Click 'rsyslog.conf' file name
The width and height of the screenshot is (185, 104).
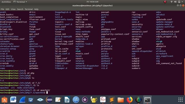pyautogui.click(x=139, y=15)
